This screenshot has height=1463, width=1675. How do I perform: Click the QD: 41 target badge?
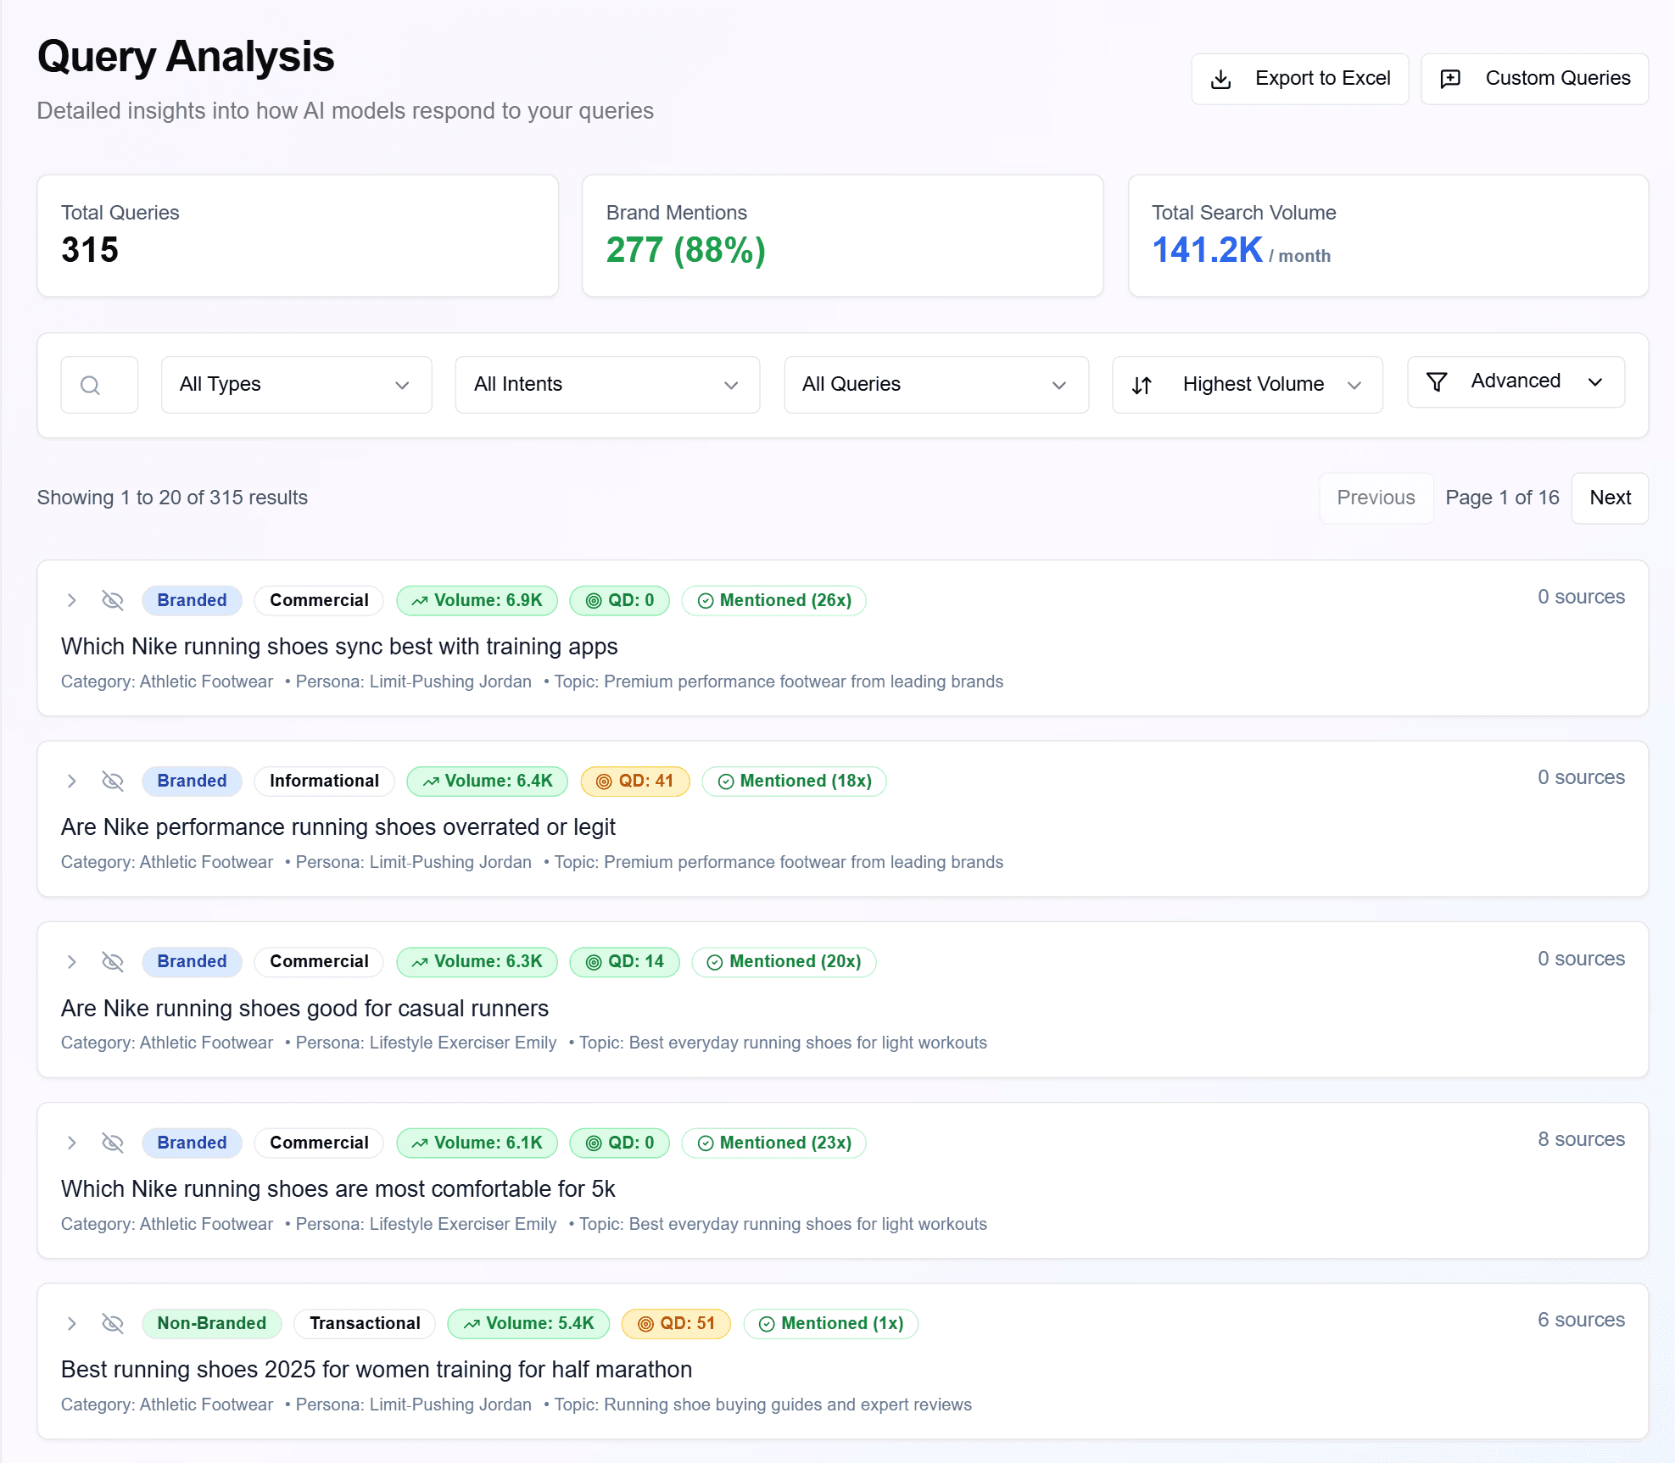pos(634,781)
